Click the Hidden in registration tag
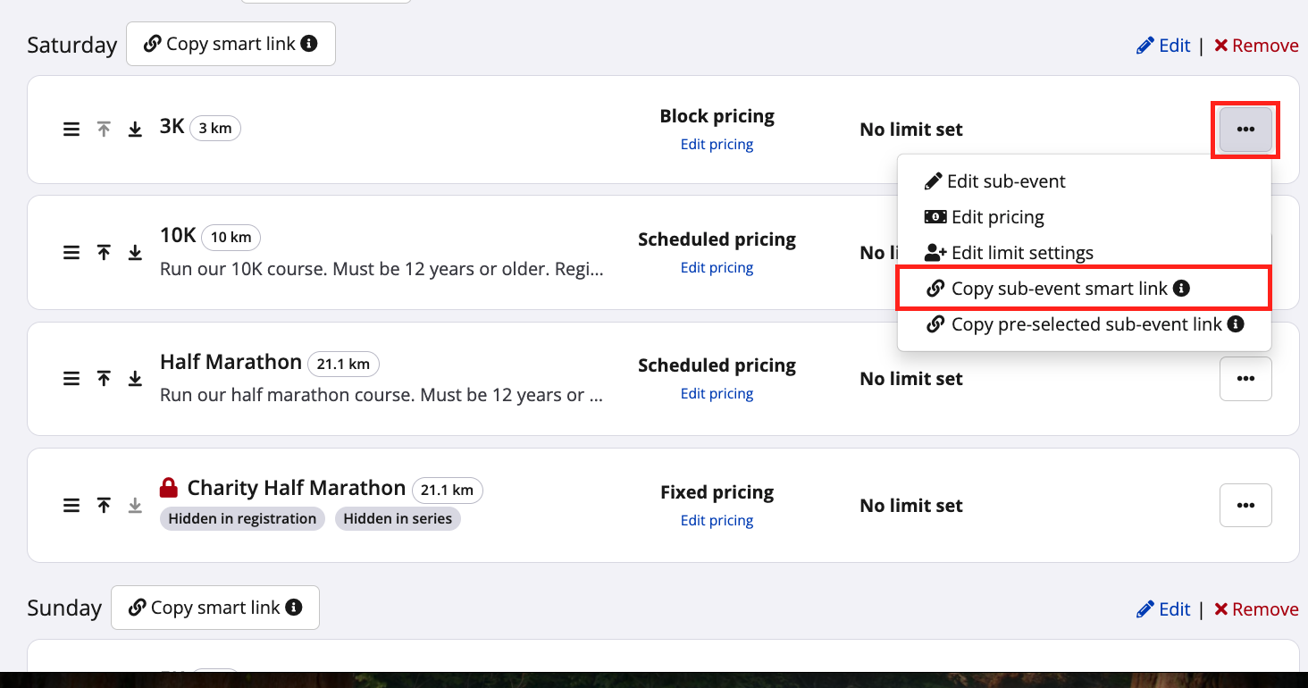1308x688 pixels. [x=242, y=518]
